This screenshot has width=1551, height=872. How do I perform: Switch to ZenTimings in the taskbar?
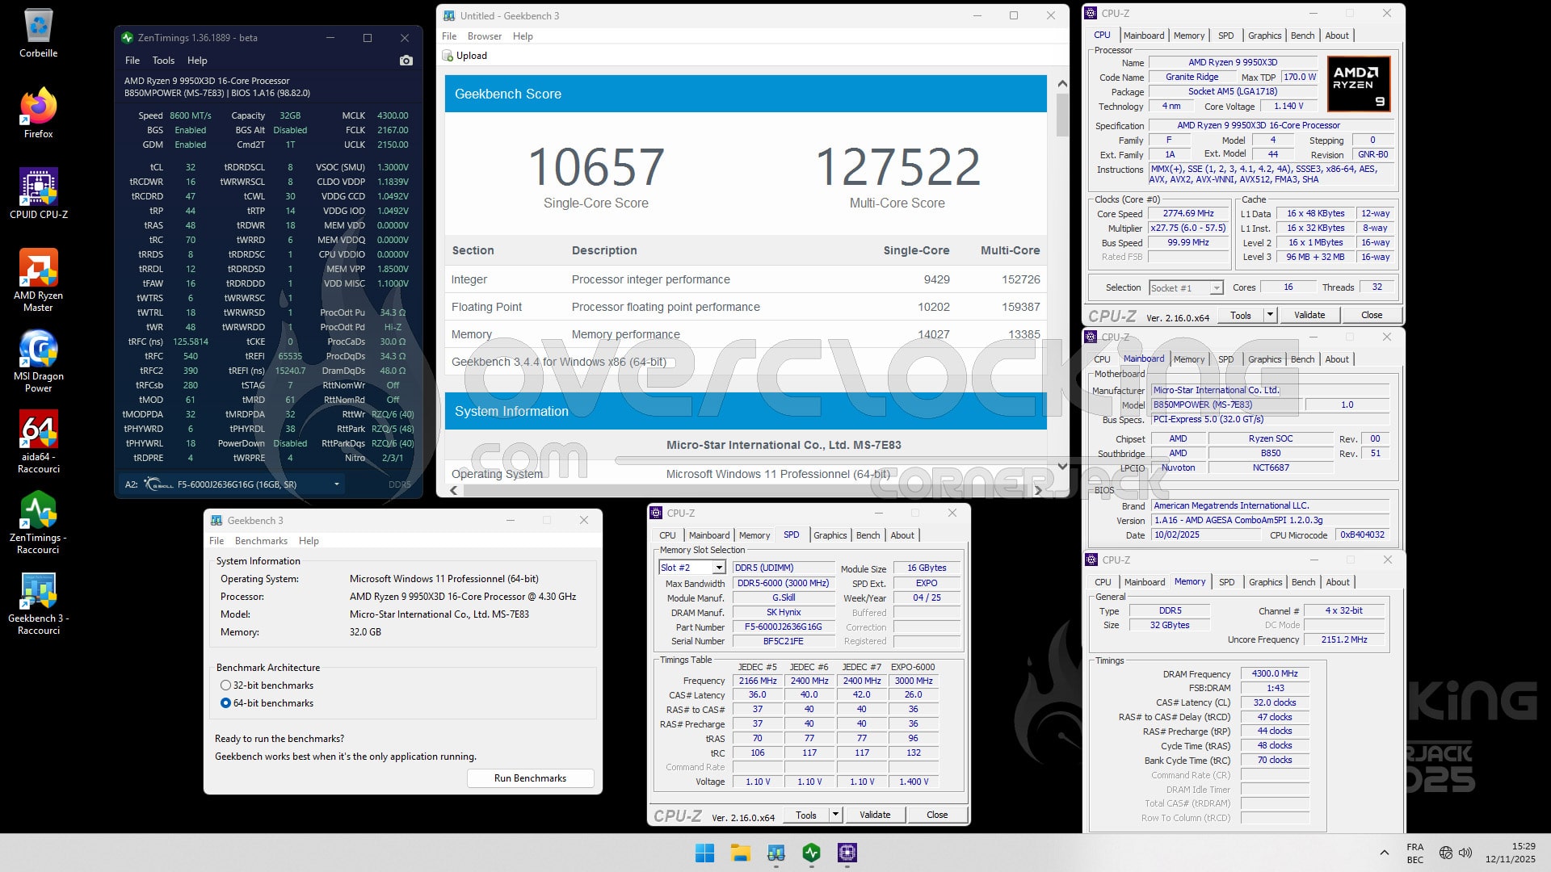tap(811, 853)
